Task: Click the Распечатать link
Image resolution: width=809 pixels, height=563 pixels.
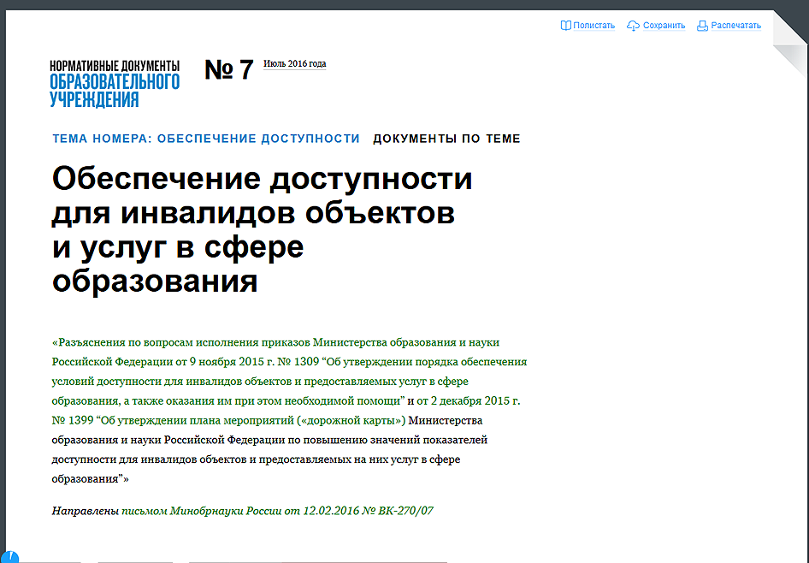Action: (x=735, y=26)
